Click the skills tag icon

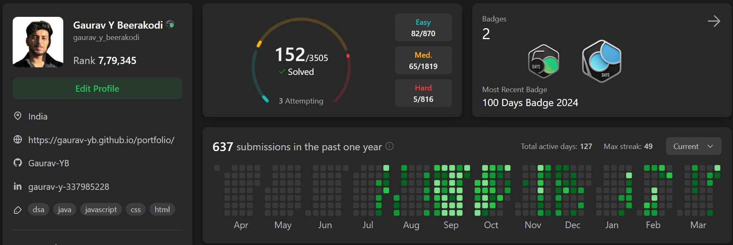click(18, 210)
